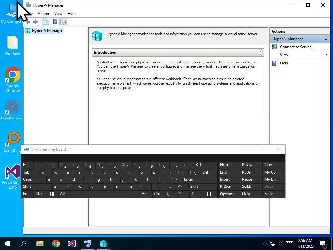
Task: Switch to Hyper-V Manager taskbar icon
Action: [104, 243]
